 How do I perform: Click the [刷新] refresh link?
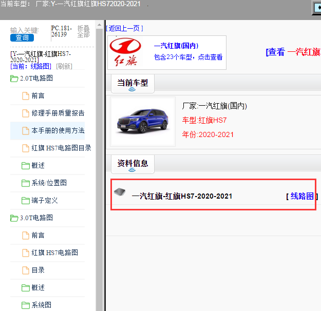(64, 66)
